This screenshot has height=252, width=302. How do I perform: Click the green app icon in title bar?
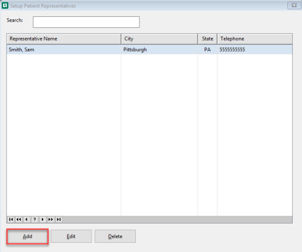[x=5, y=5]
